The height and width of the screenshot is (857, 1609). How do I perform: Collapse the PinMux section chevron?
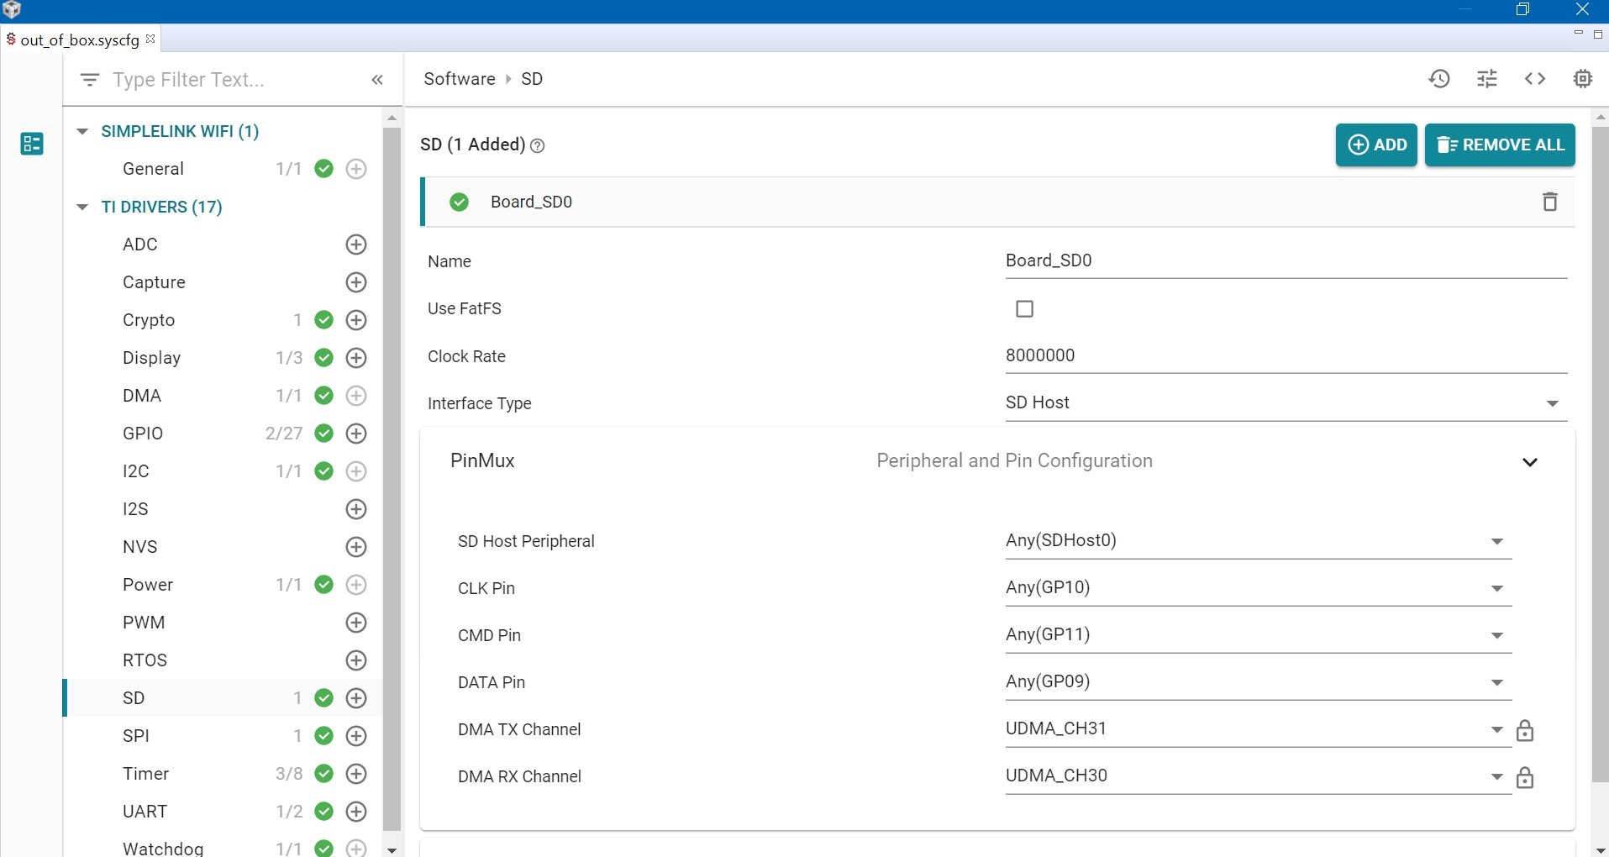pyautogui.click(x=1530, y=462)
